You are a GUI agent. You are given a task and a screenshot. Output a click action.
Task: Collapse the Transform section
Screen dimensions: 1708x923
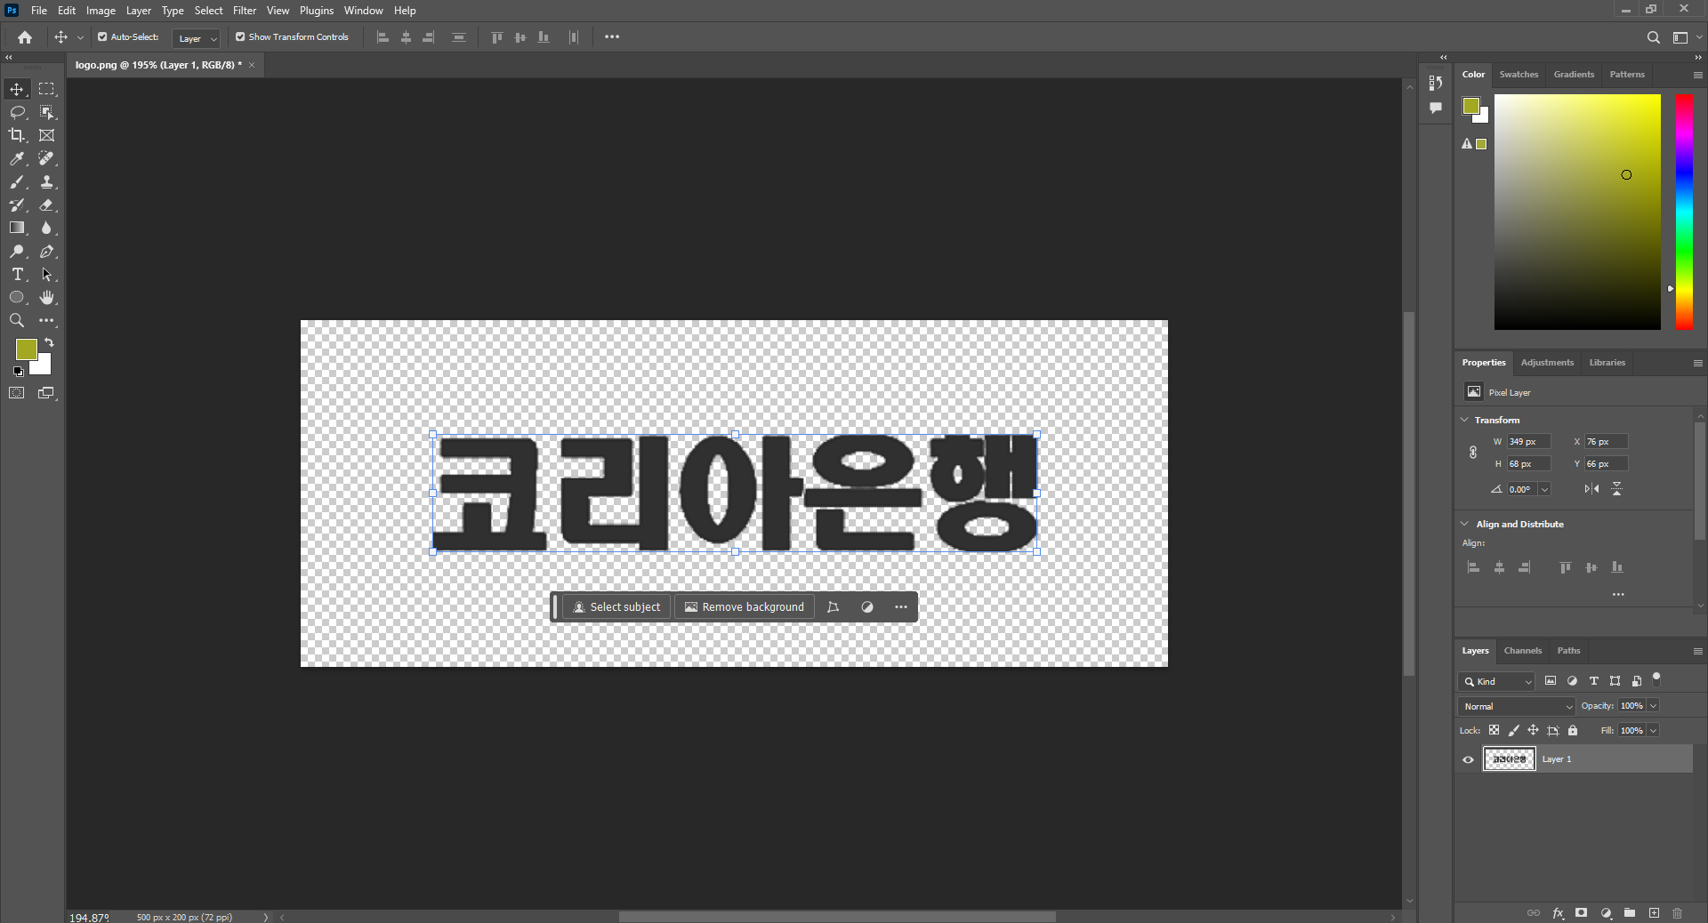[x=1464, y=420]
